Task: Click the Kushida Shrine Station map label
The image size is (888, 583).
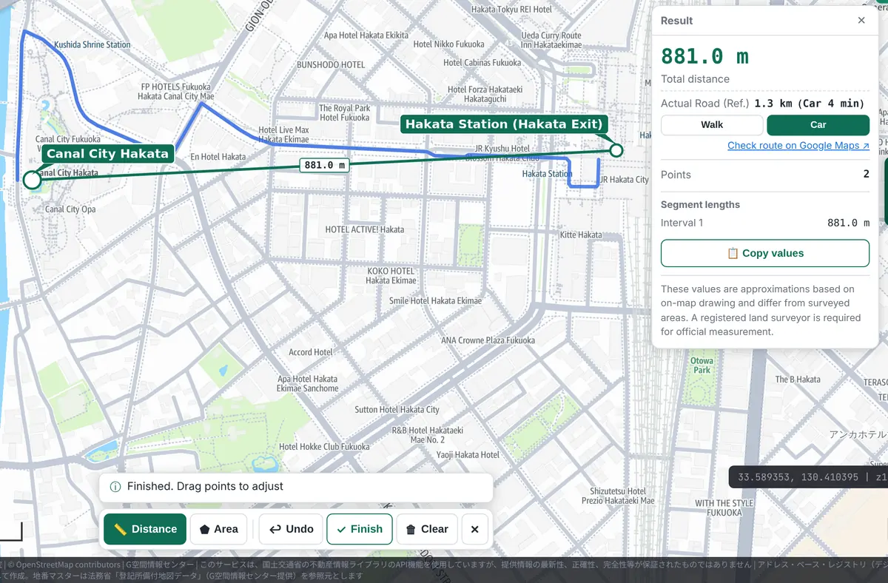Action: pyautogui.click(x=92, y=45)
